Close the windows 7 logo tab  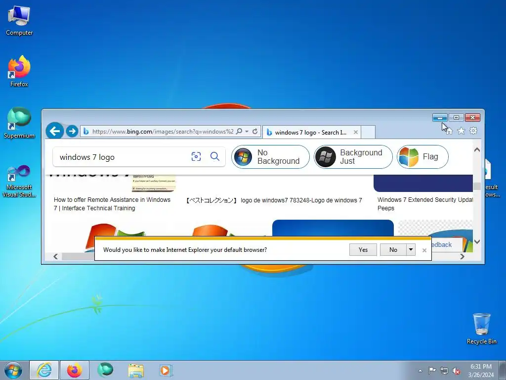(x=356, y=132)
